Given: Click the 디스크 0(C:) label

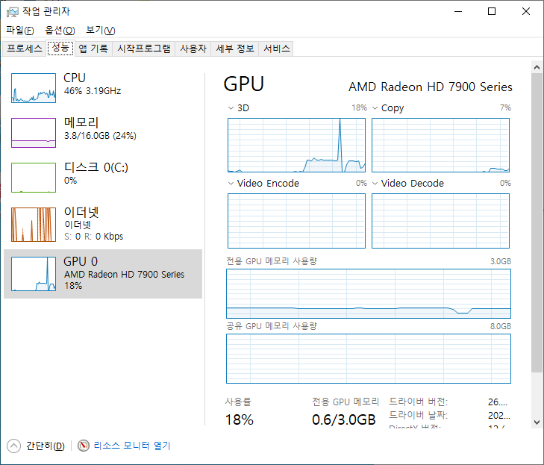Looking at the screenshot, I should (96, 167).
